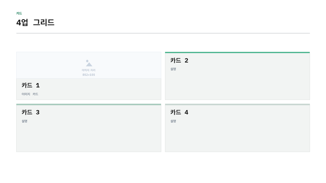Viewport: 326px width, 183px height.
Task: Click the 설명 text under 카드 4
Action: (173, 121)
